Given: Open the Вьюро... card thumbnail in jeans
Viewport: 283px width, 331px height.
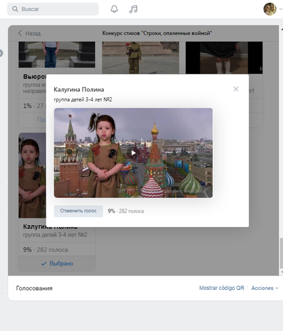Looking at the screenshot, I should coord(57,54).
